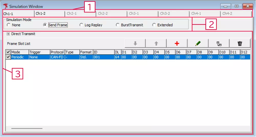Maximize the Simulation Window
The width and height of the screenshot is (256, 137).
236,6
